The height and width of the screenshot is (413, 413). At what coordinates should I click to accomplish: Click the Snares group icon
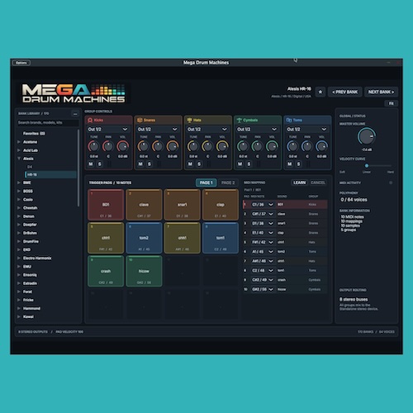coord(140,121)
